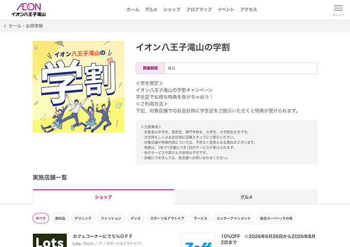Filter stores by サービス
This screenshot has width=350, height=247.
pos(200,218)
